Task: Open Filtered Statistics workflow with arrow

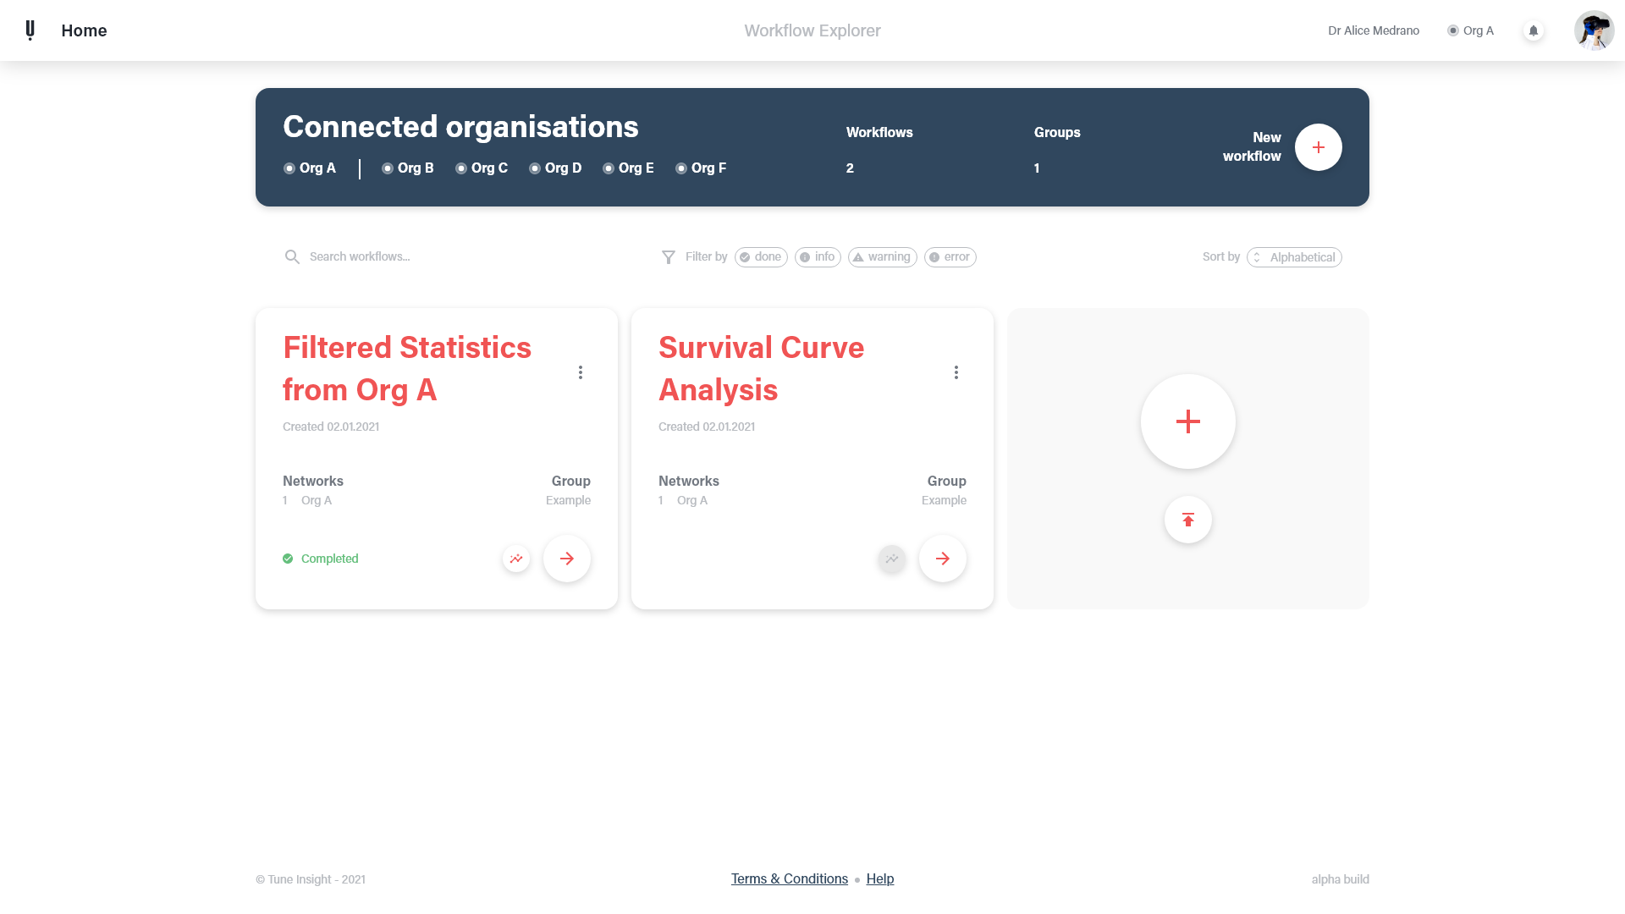Action: click(567, 559)
